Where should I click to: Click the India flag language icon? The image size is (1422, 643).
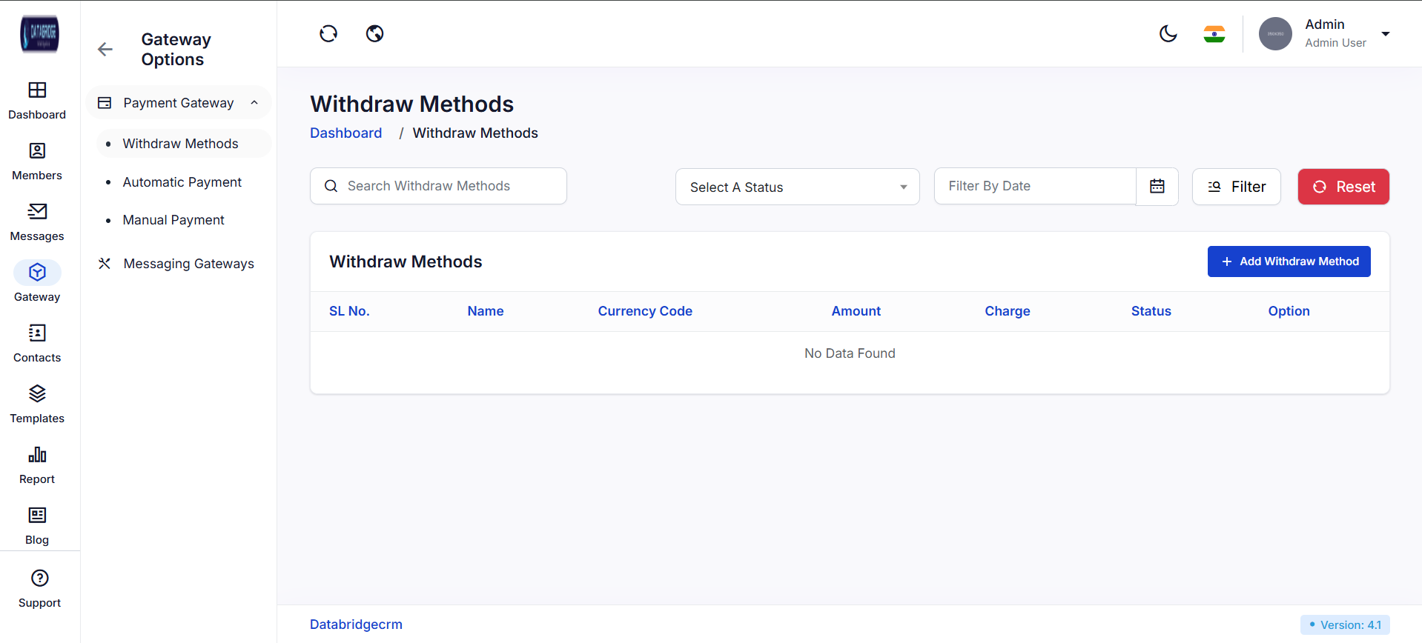(x=1214, y=34)
